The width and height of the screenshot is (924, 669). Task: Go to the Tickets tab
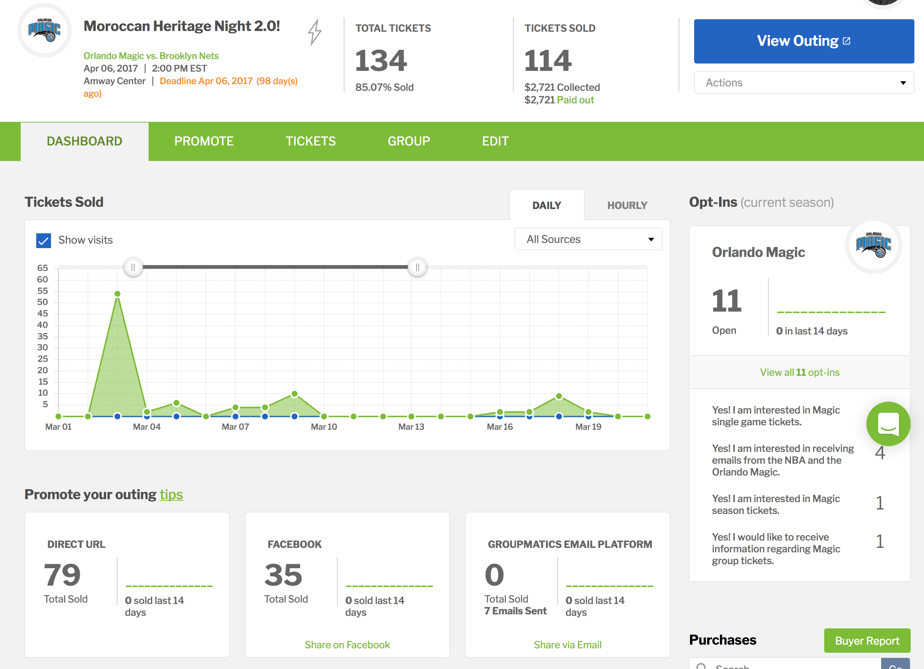310,141
